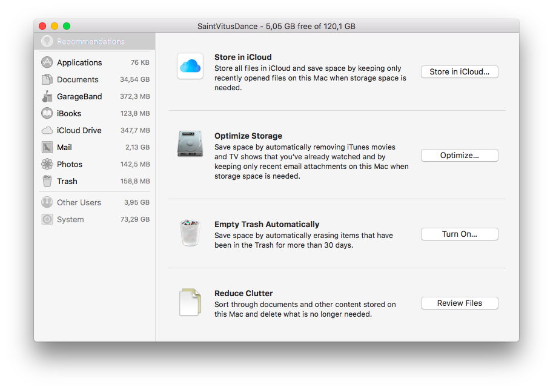
Task: Click the Applications icon in the sidebar
Action: coord(47,62)
